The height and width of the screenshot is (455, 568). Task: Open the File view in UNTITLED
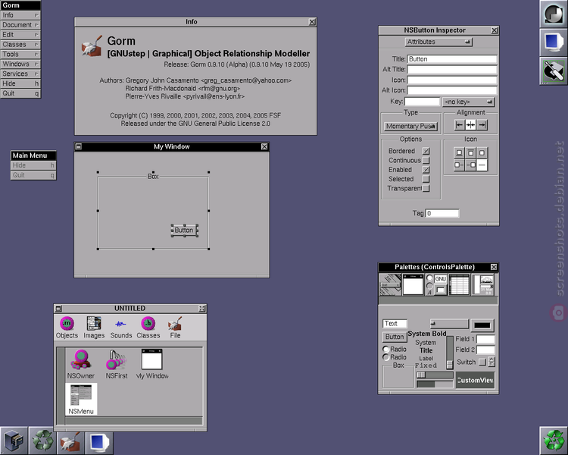[175, 328]
